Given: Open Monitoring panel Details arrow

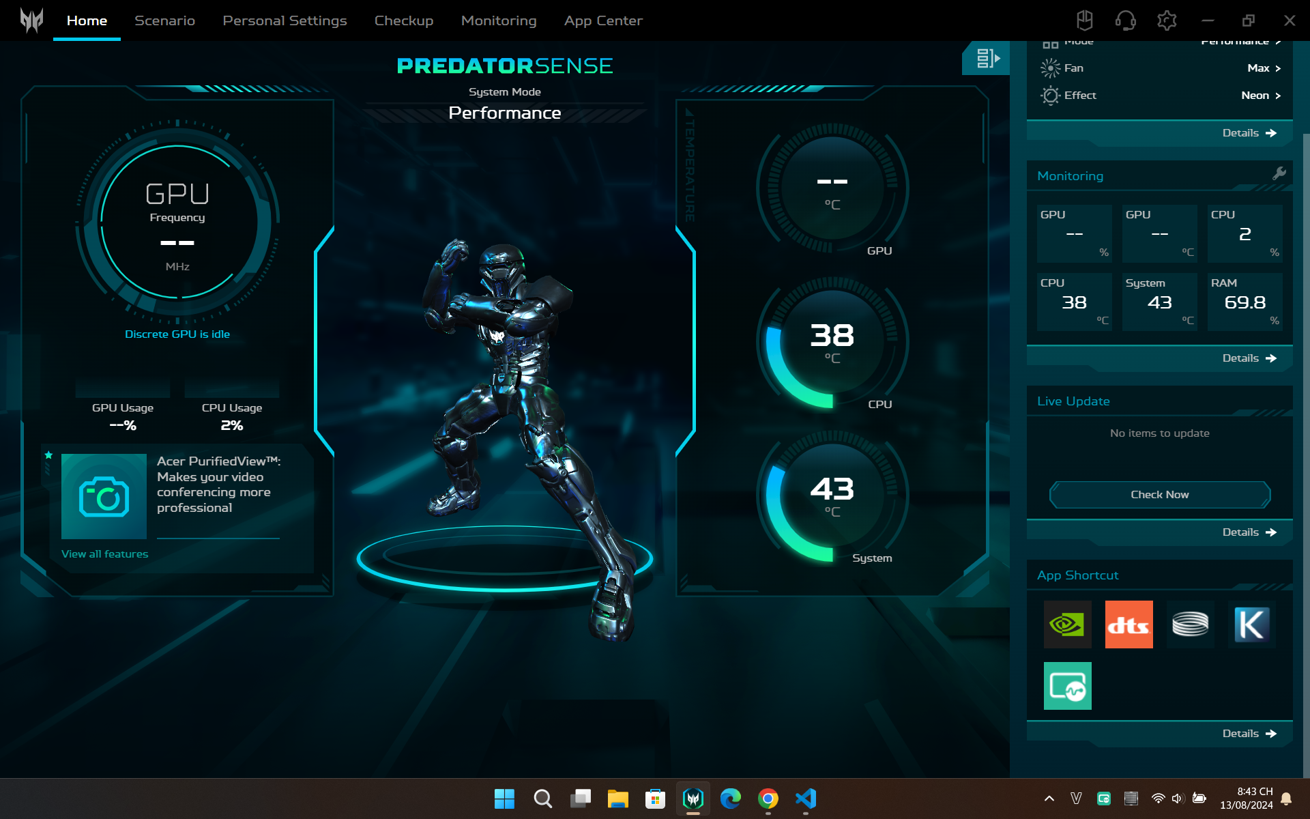Looking at the screenshot, I should coord(1249,358).
